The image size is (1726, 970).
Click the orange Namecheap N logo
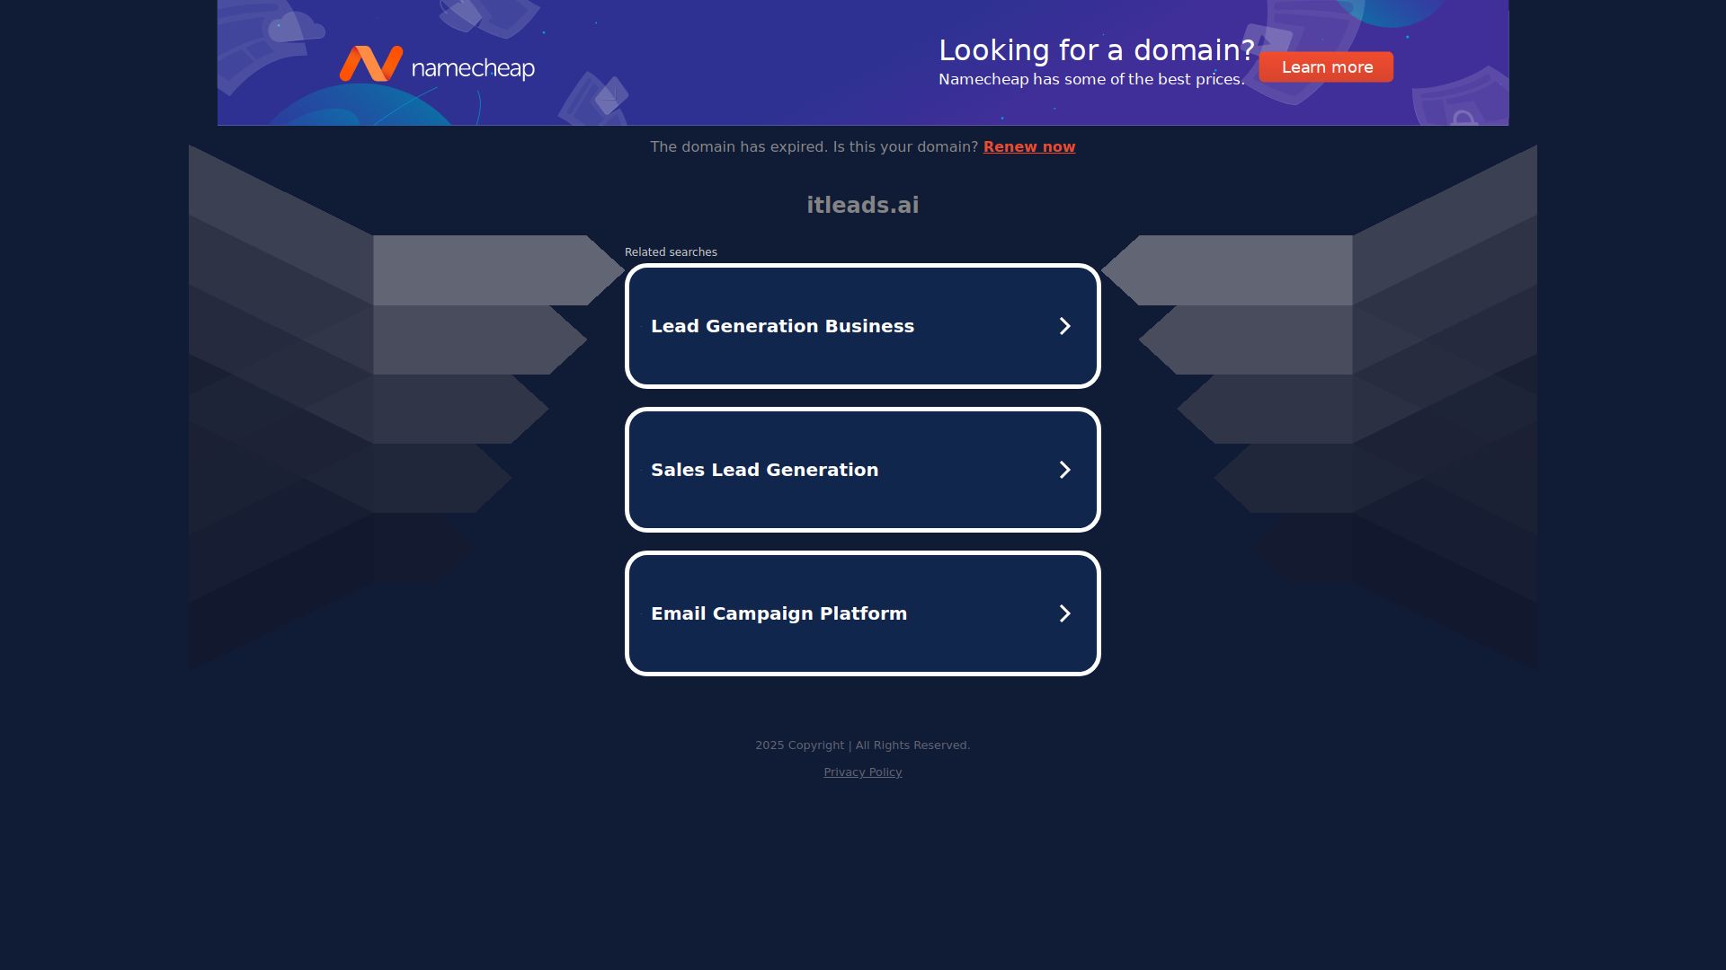(x=370, y=64)
